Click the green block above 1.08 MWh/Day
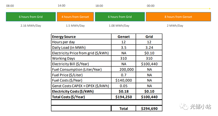Viewport: 218px width, 116px height. click(x=120, y=17)
